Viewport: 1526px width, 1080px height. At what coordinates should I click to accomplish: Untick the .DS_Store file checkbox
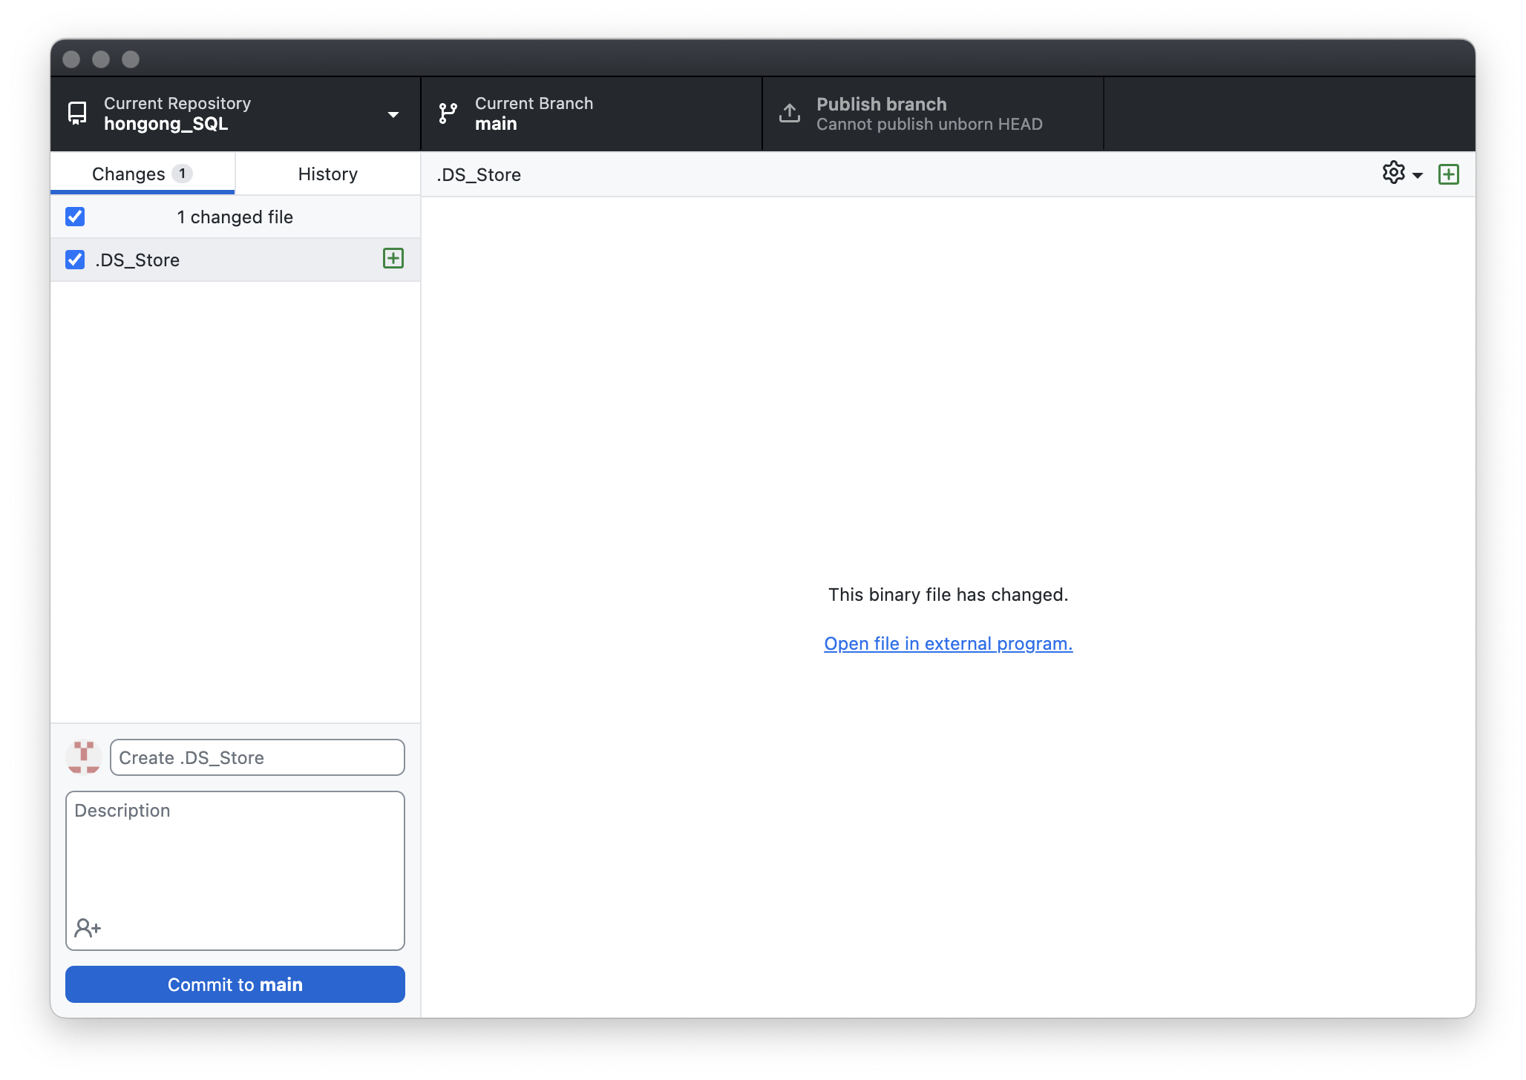click(75, 260)
